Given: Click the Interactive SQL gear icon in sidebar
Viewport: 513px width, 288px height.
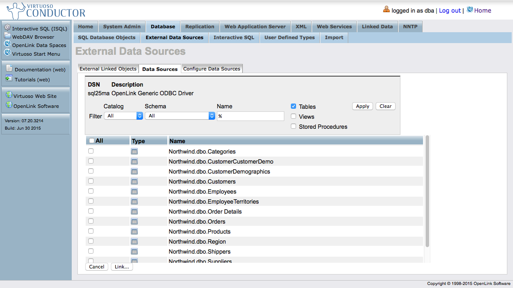Looking at the screenshot, I should (x=7, y=28).
